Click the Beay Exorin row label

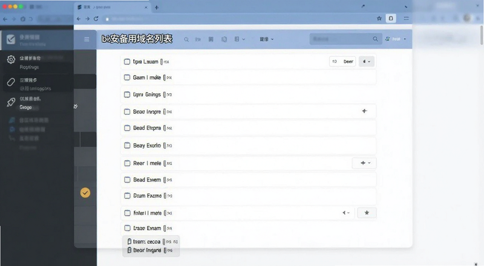pos(147,145)
